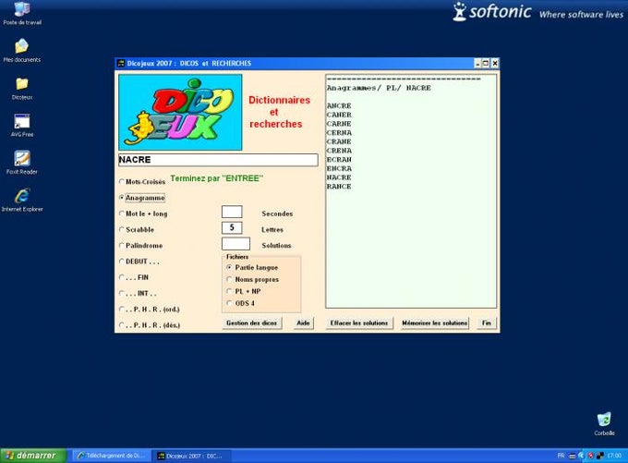Click the Aide button
The height and width of the screenshot is (463, 628).
[x=303, y=323]
